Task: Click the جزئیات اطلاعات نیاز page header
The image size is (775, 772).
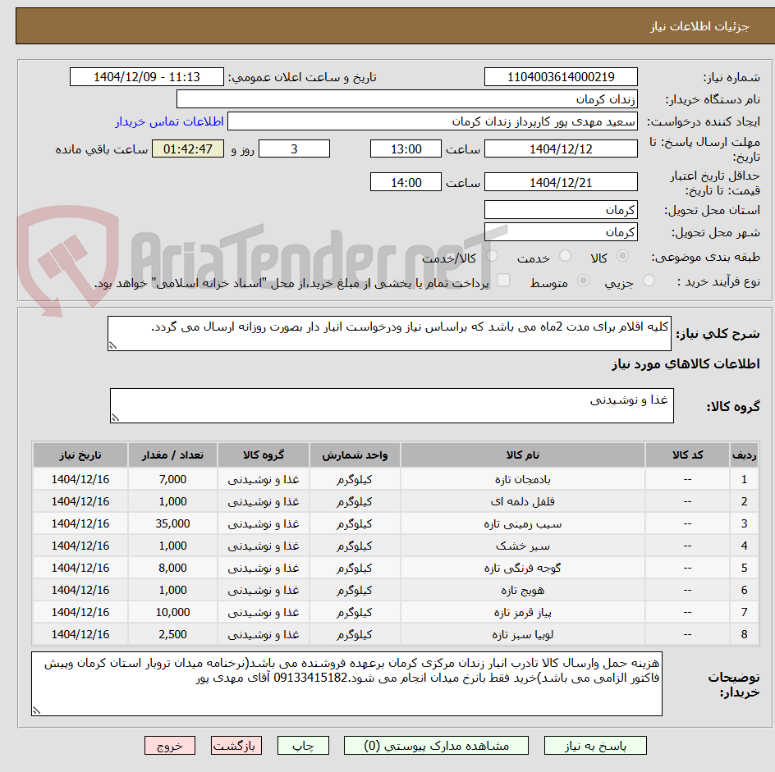Action: pyautogui.click(x=699, y=26)
